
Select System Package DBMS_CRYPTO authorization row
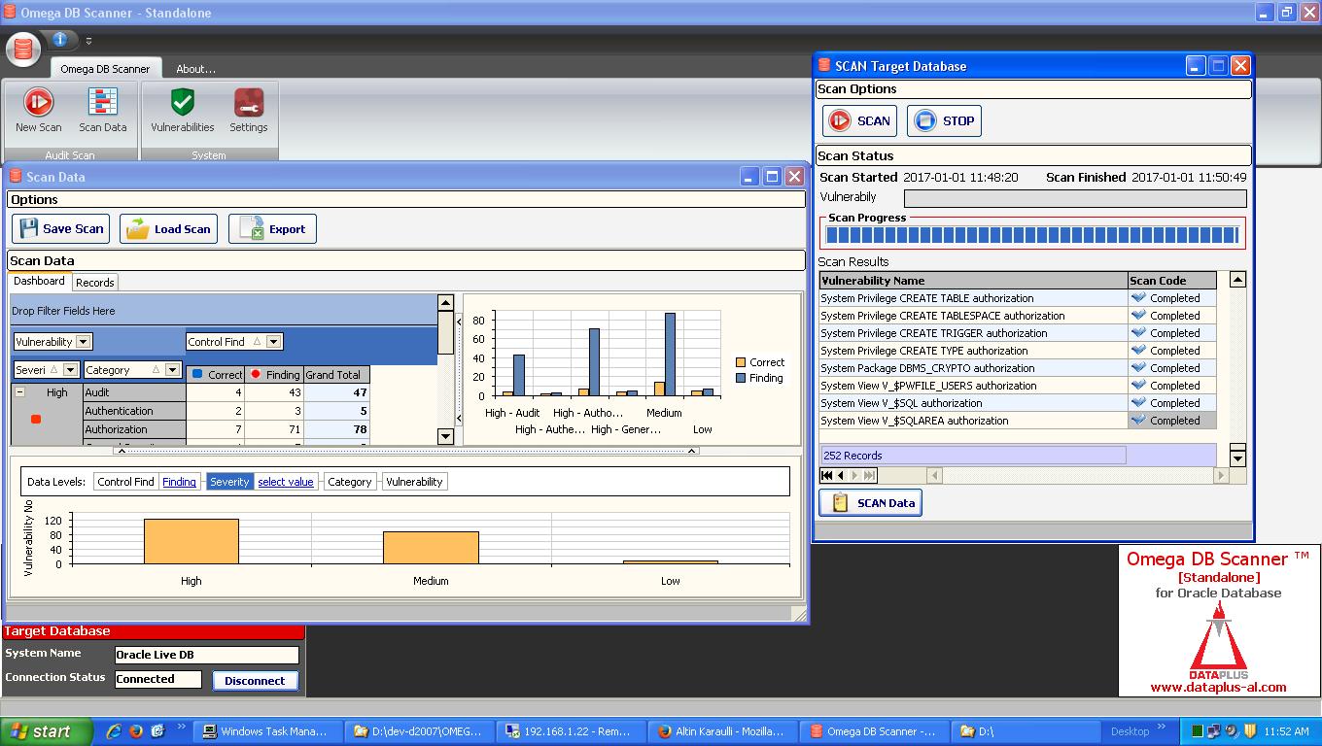(x=1018, y=368)
